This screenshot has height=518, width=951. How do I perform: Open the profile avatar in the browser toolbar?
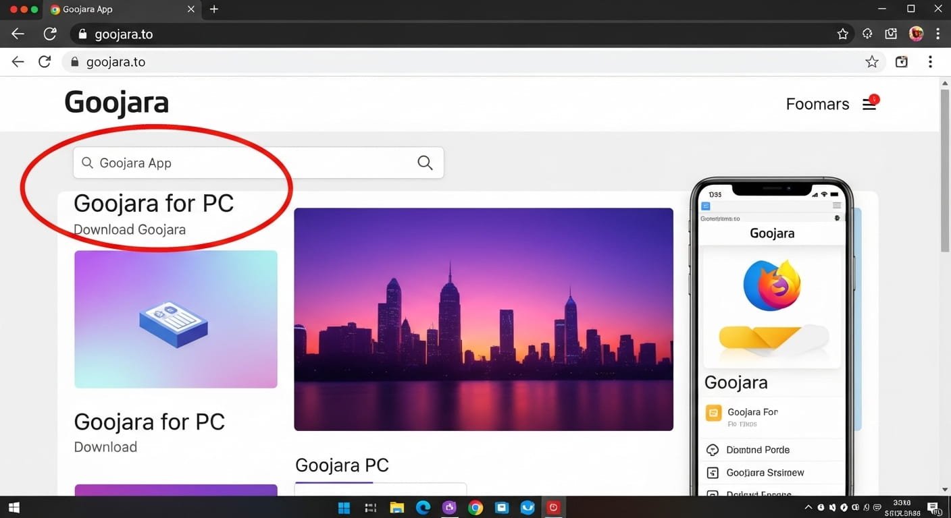tap(916, 34)
